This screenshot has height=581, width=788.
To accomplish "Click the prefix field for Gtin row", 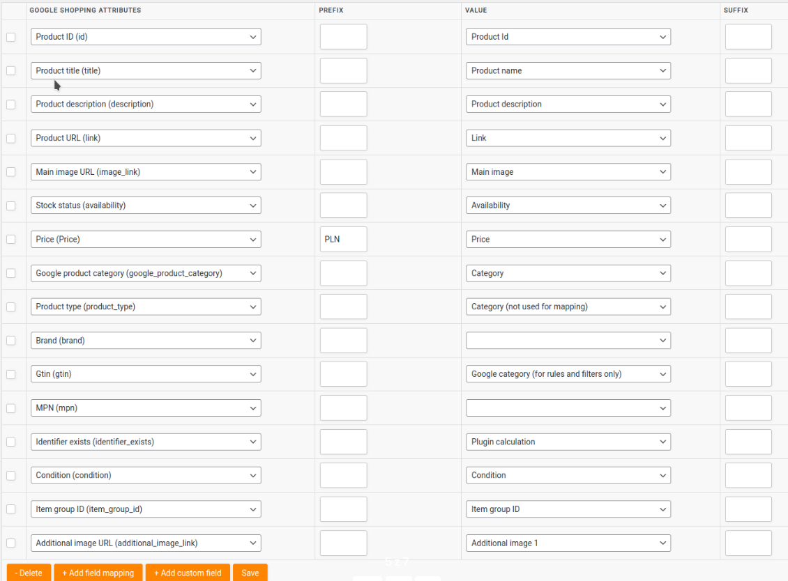I will click(343, 374).
